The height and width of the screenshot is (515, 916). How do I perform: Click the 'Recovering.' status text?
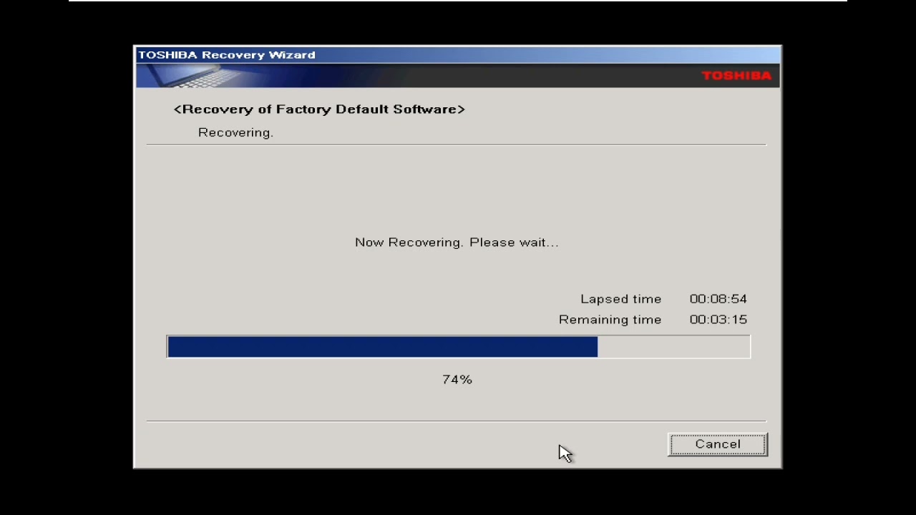click(235, 132)
